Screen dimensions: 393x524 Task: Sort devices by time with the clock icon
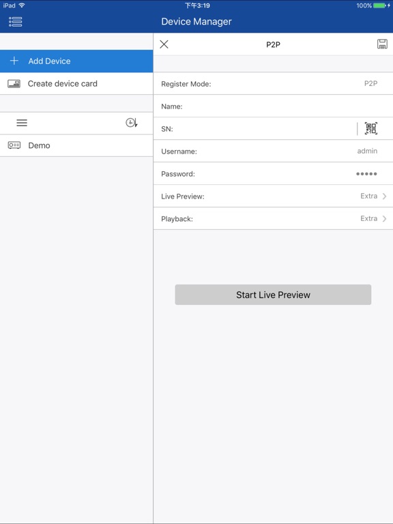pos(131,123)
